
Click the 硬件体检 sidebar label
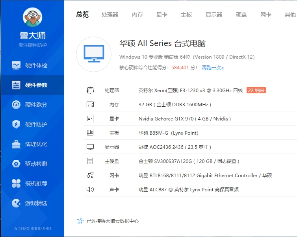(36, 65)
